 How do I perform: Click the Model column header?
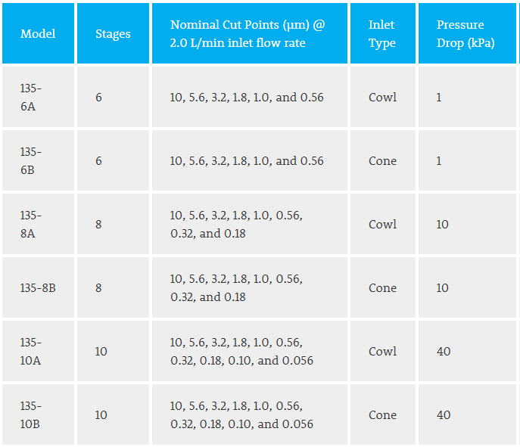point(38,34)
